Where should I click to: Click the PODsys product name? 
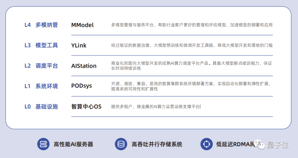coord(81,86)
